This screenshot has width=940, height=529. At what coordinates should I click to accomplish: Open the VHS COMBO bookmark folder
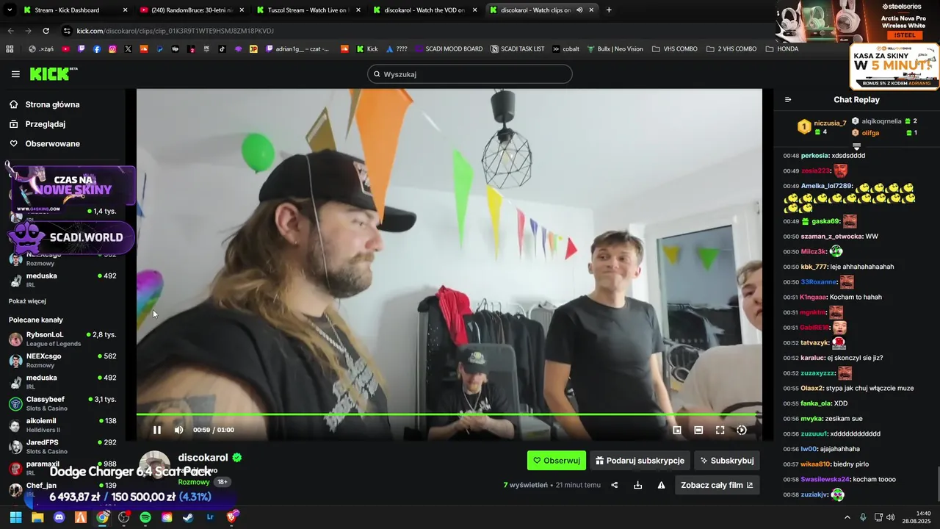(675, 49)
